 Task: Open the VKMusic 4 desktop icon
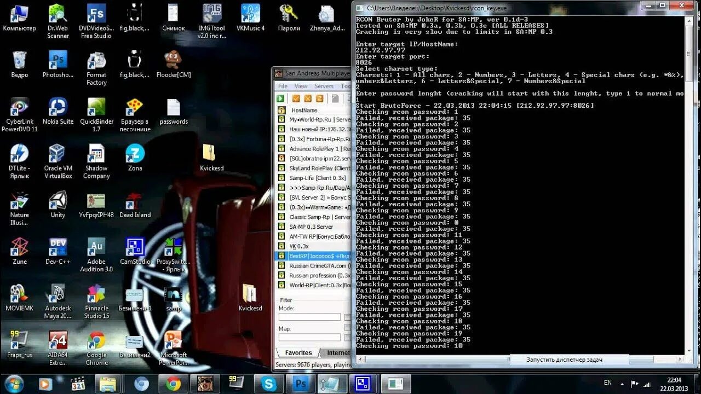250,18
